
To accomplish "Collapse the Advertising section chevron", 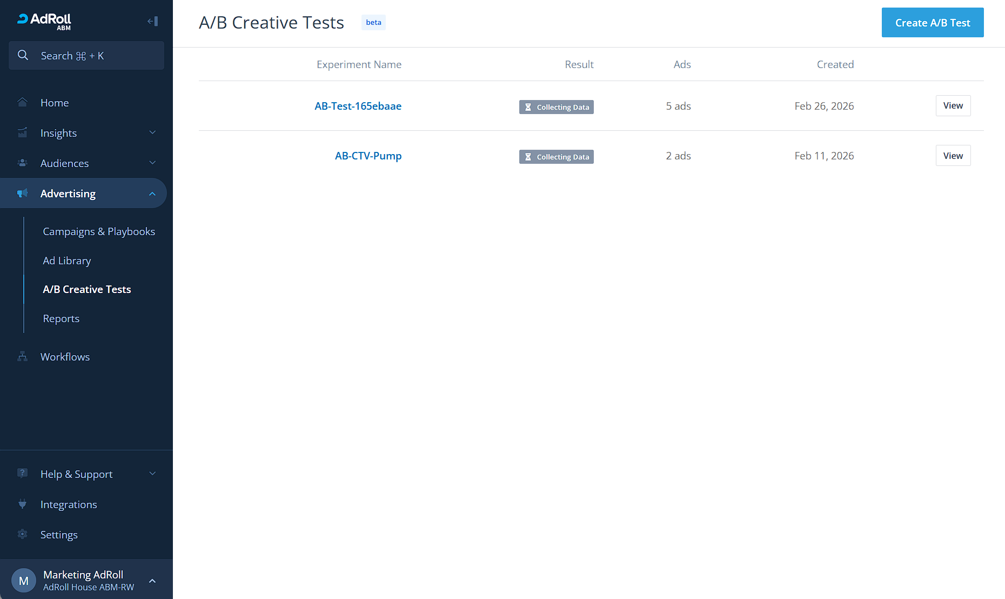I will 152,194.
